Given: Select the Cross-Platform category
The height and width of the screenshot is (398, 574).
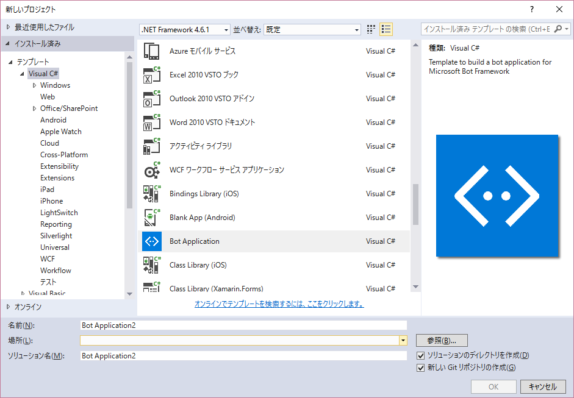Looking at the screenshot, I should click(64, 155).
